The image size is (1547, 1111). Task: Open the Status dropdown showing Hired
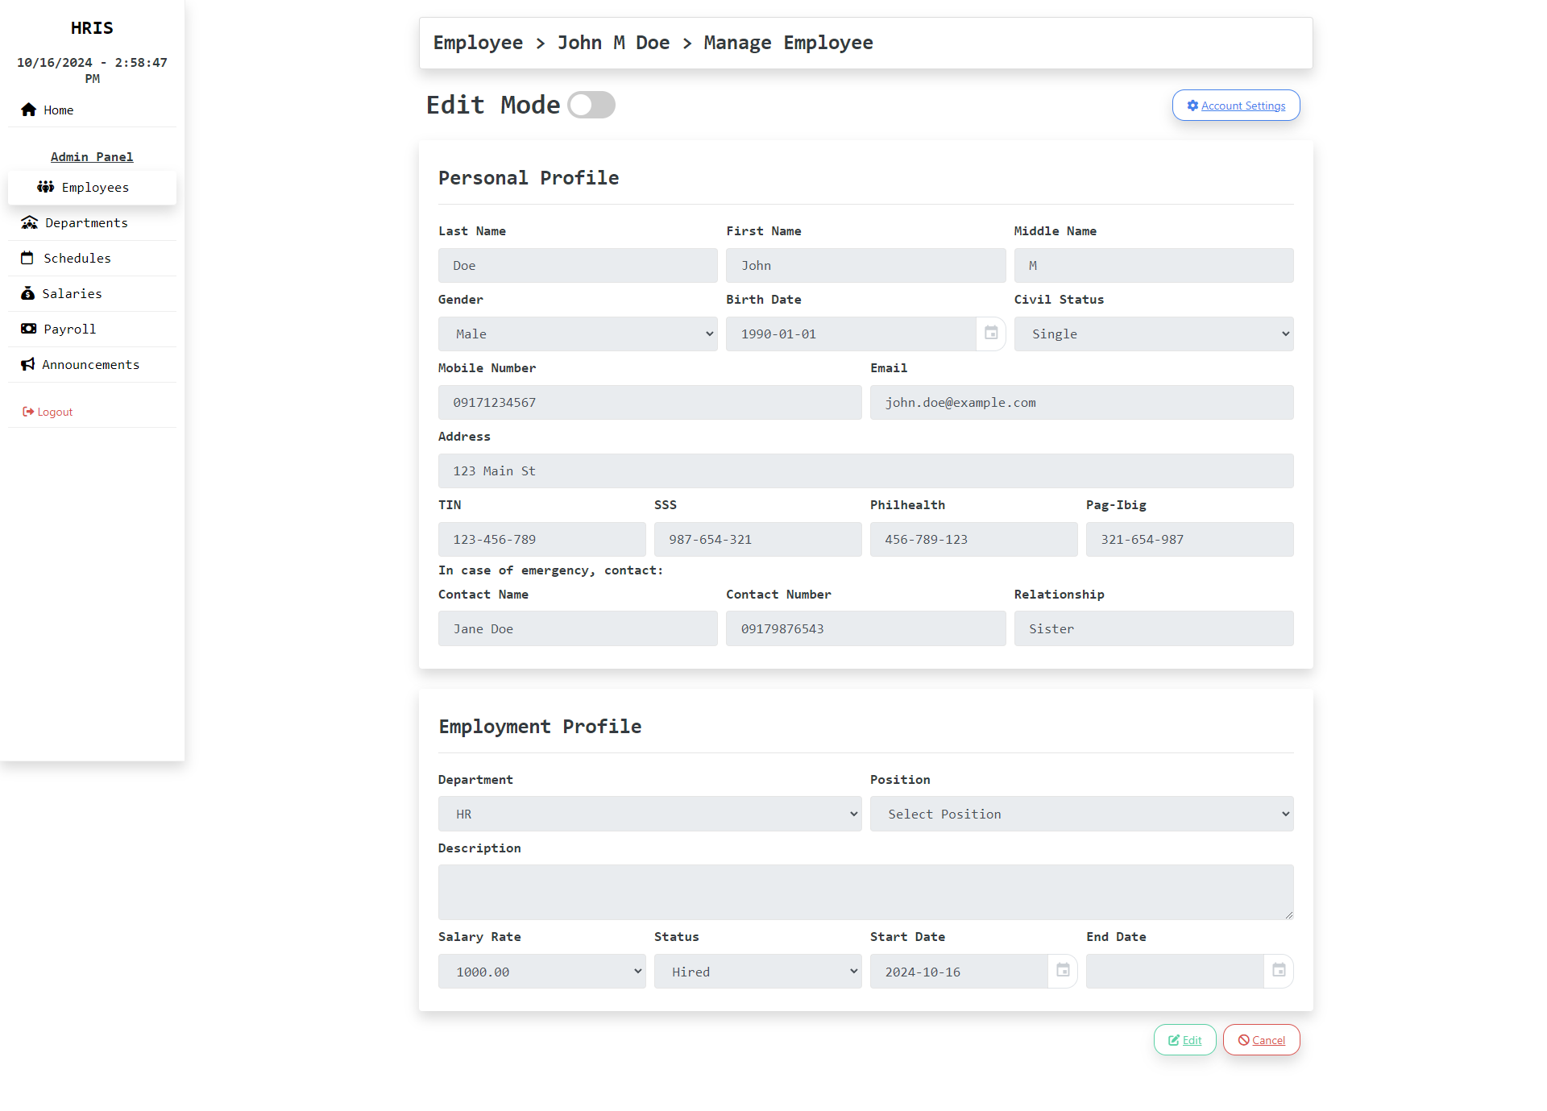pos(757,971)
